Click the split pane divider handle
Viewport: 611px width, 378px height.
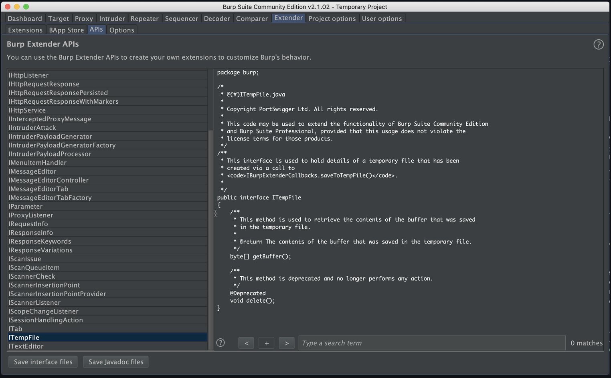(x=215, y=214)
